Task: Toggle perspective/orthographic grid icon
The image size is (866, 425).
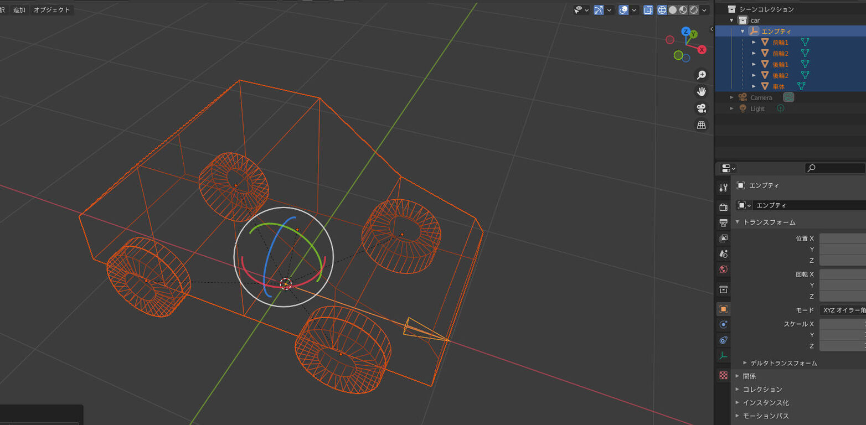Action: tap(702, 125)
